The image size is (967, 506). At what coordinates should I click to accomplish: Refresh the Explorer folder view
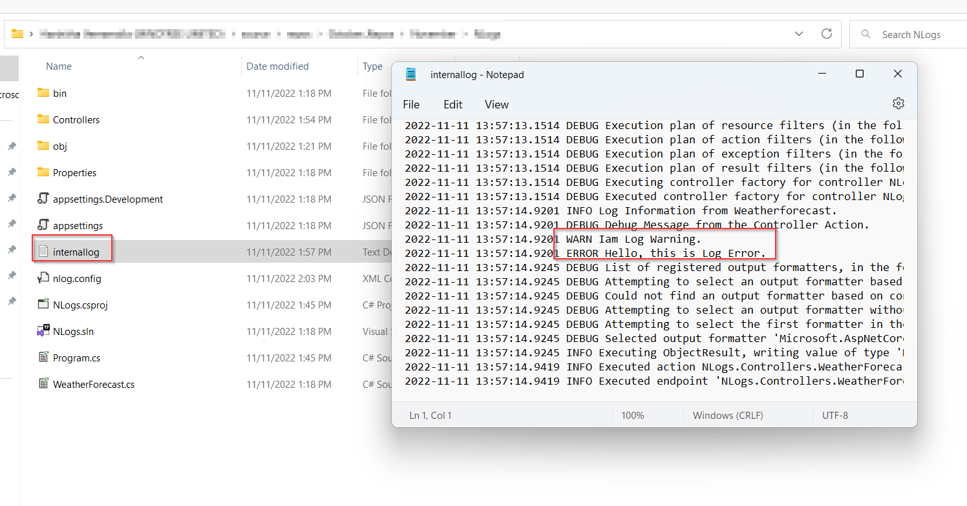point(826,34)
